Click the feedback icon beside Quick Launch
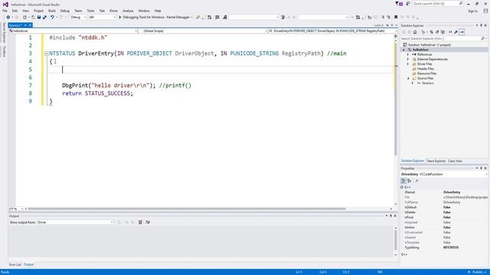The image size is (490, 275). tap(408, 4)
